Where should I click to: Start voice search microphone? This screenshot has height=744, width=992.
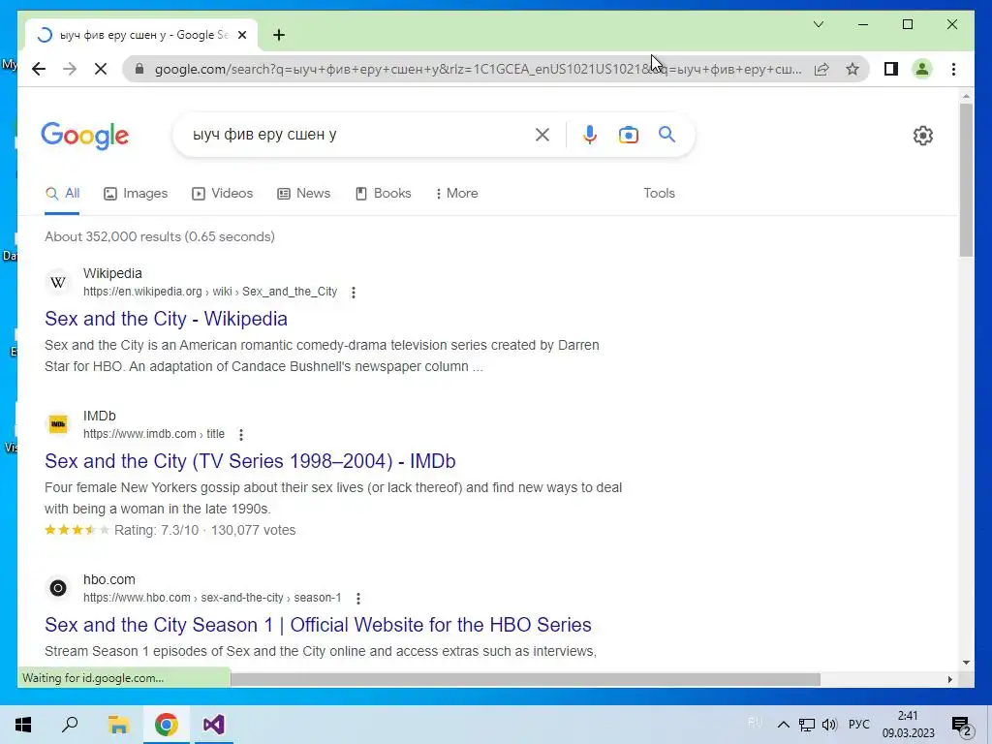click(x=590, y=135)
